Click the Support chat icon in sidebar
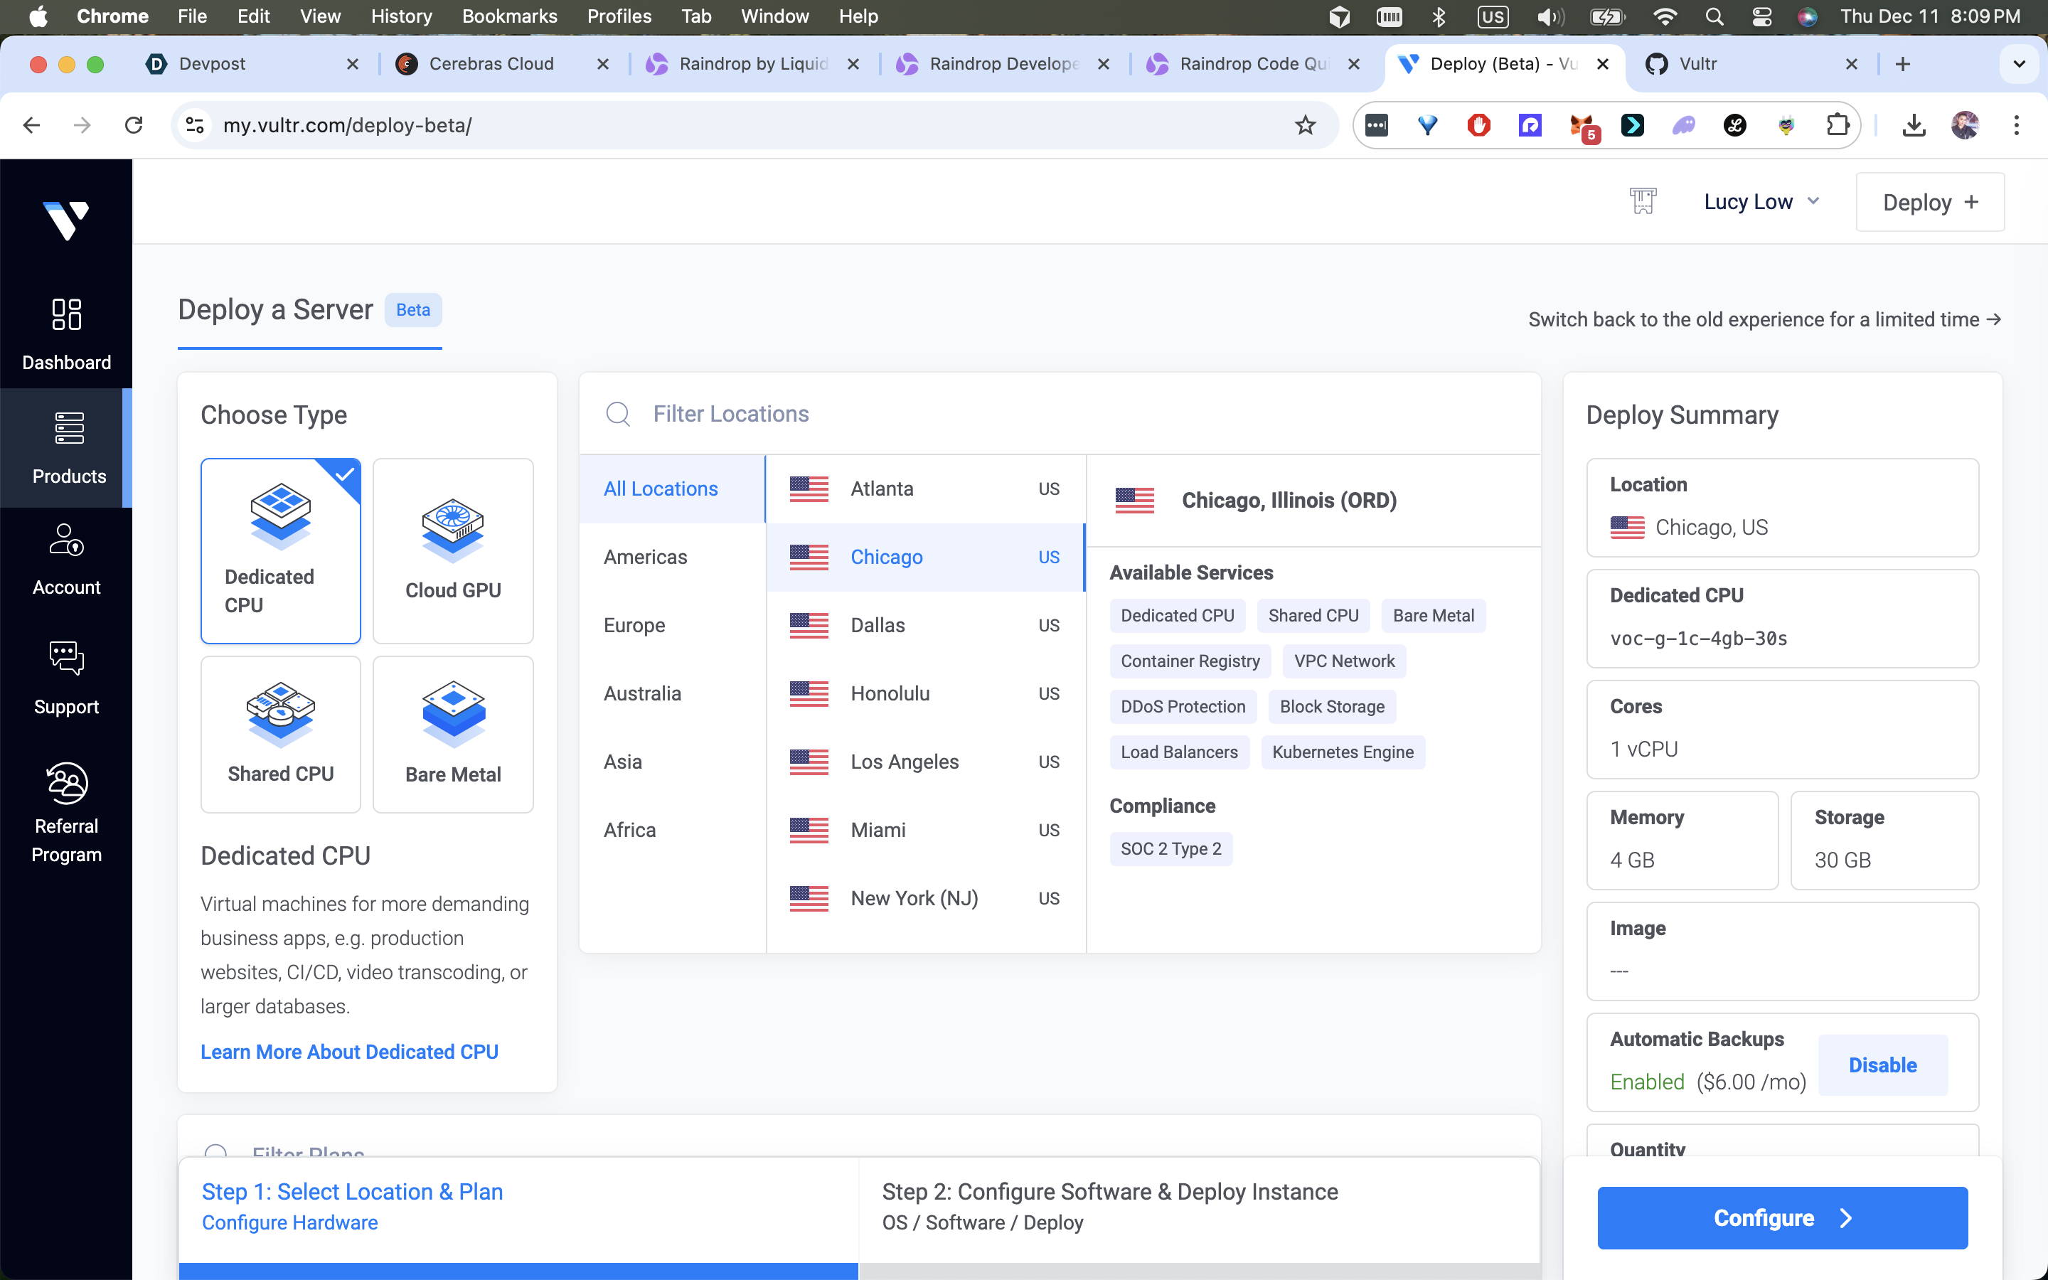This screenshot has height=1280, width=2048. pos(66,658)
